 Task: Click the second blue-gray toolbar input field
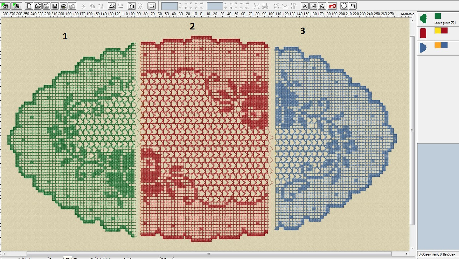pyautogui.click(x=215, y=6)
